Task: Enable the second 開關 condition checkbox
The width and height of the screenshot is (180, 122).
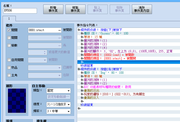Action: pyautogui.click(x=9, y=38)
